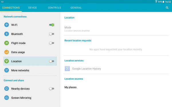
Task: Switch to the General tab
Action: click(76, 8)
